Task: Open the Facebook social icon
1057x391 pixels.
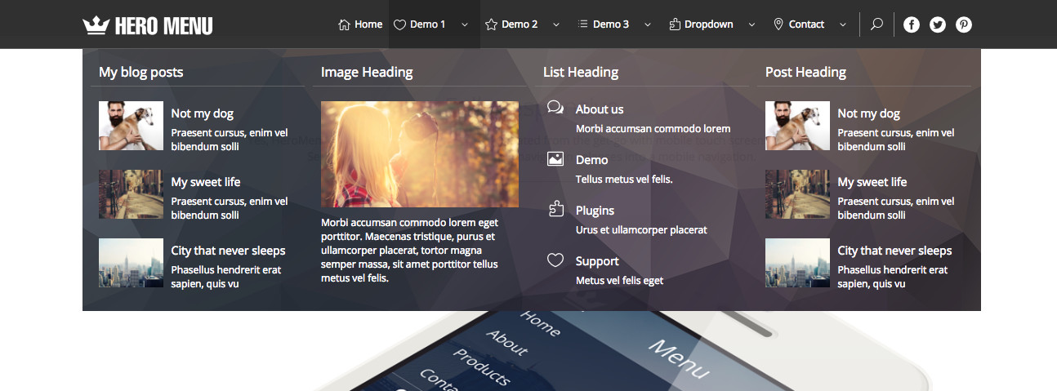Action: (x=912, y=24)
